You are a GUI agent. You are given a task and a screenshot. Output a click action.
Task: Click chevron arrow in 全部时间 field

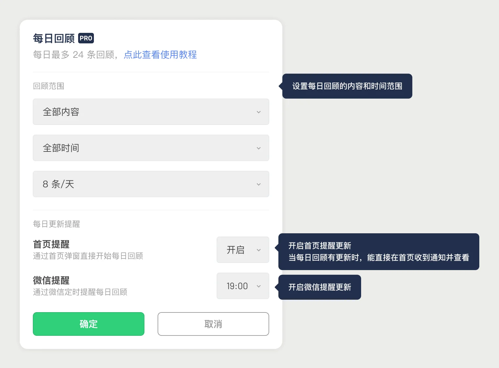point(259,148)
